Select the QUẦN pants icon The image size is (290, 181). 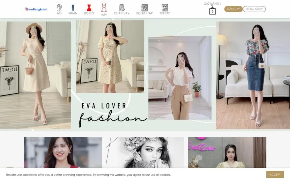(x=73, y=8)
